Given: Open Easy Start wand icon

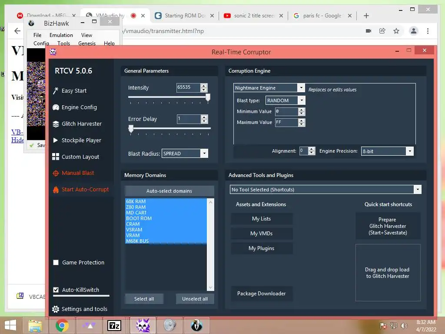Looking at the screenshot, I should click(x=56, y=90).
